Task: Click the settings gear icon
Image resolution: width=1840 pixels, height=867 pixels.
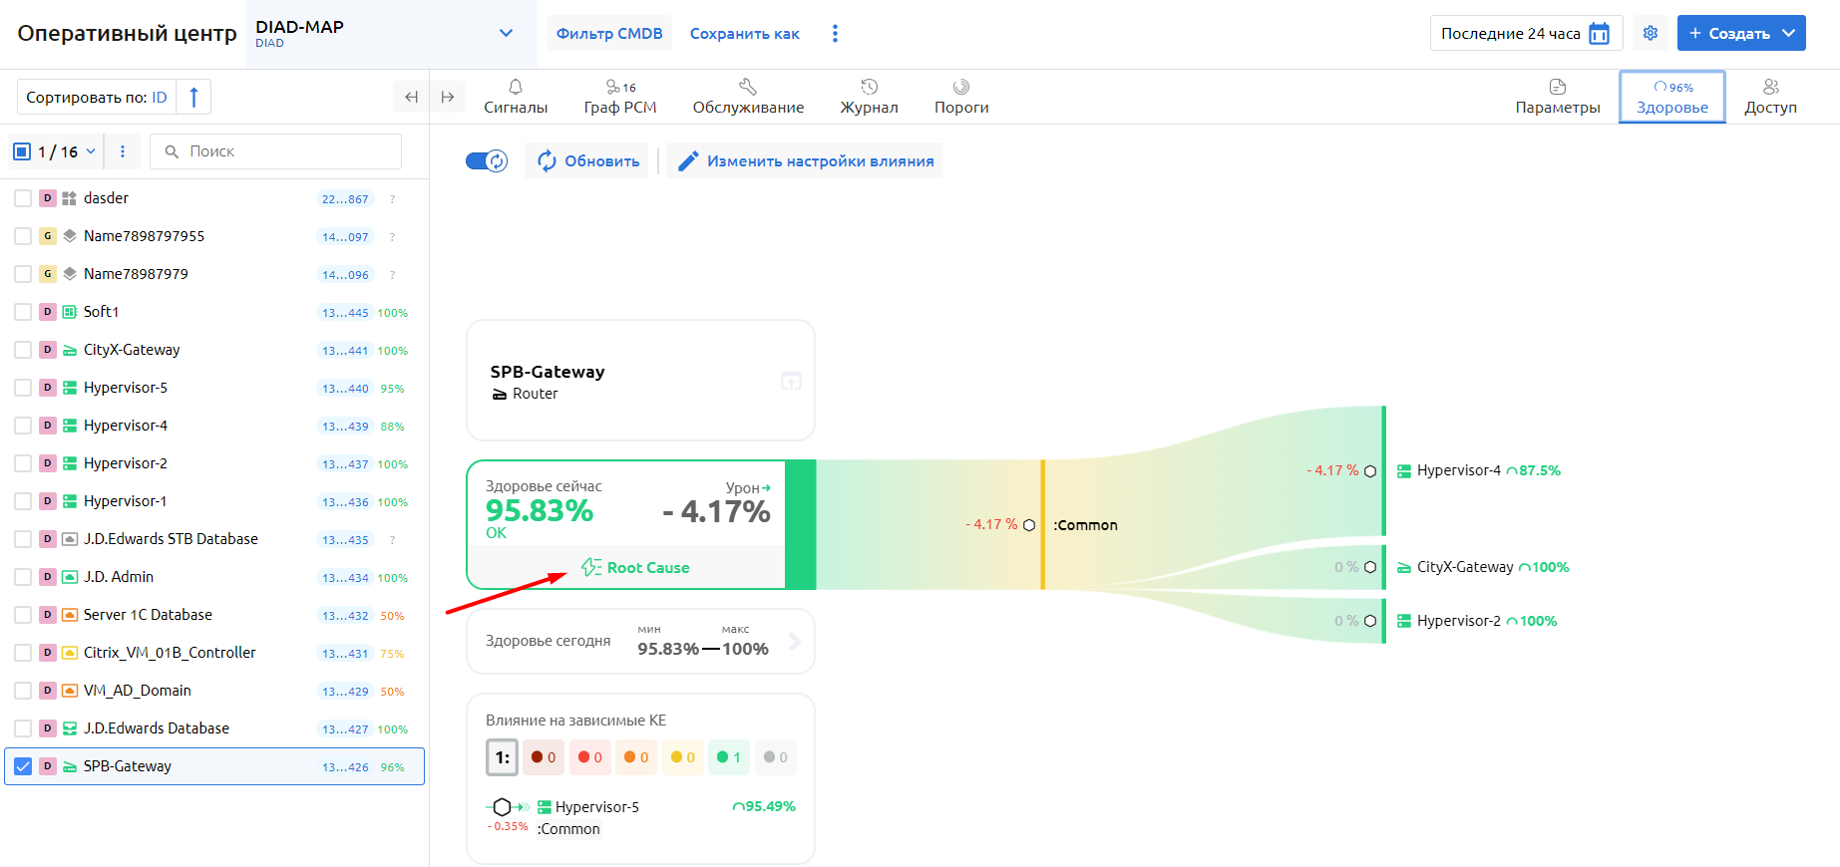Action: point(1651,33)
